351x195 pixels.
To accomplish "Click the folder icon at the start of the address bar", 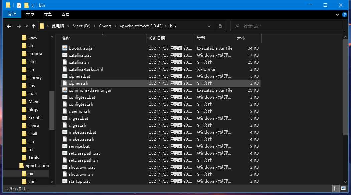I will pos(41,26).
